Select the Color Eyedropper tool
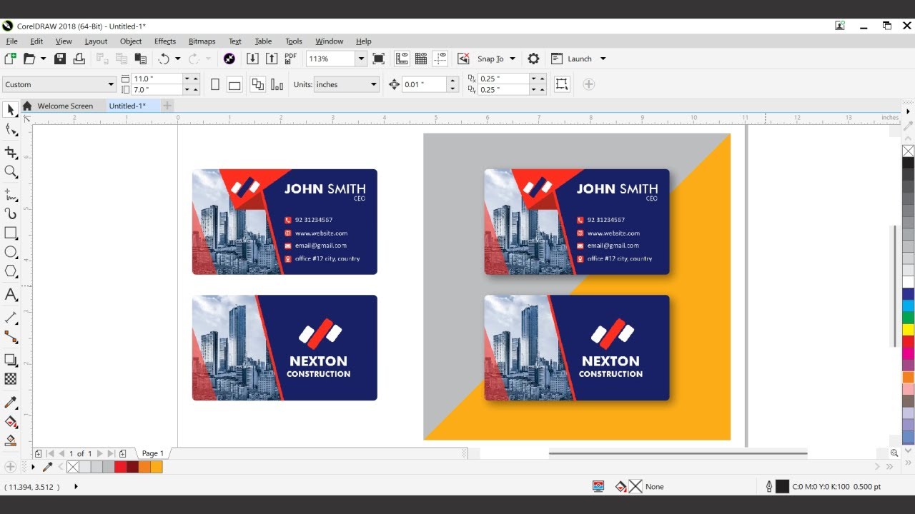Image resolution: width=915 pixels, height=514 pixels. 10,403
